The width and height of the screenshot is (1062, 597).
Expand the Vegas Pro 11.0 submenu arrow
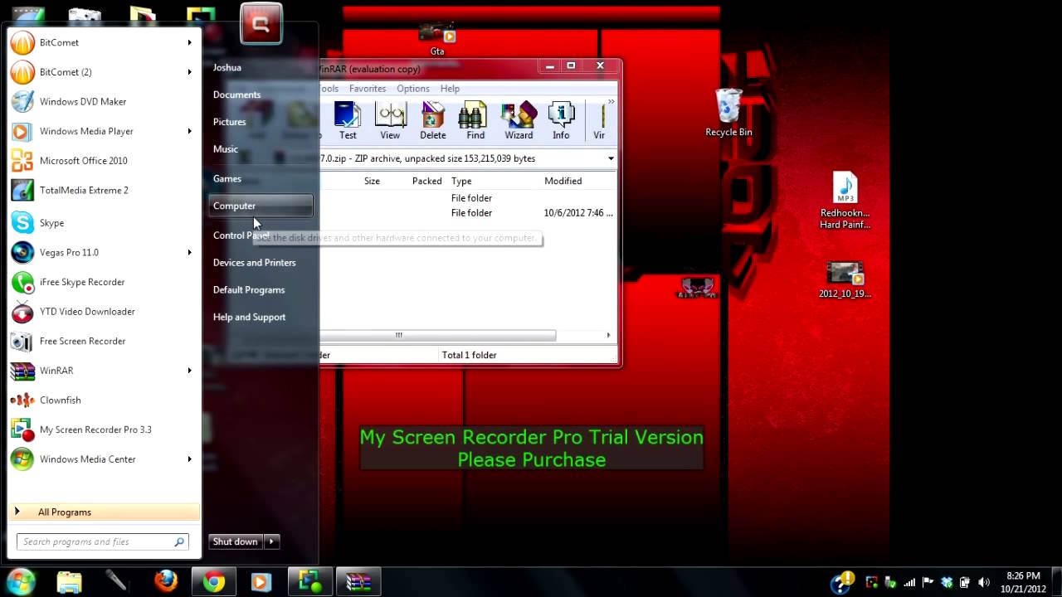click(x=189, y=252)
